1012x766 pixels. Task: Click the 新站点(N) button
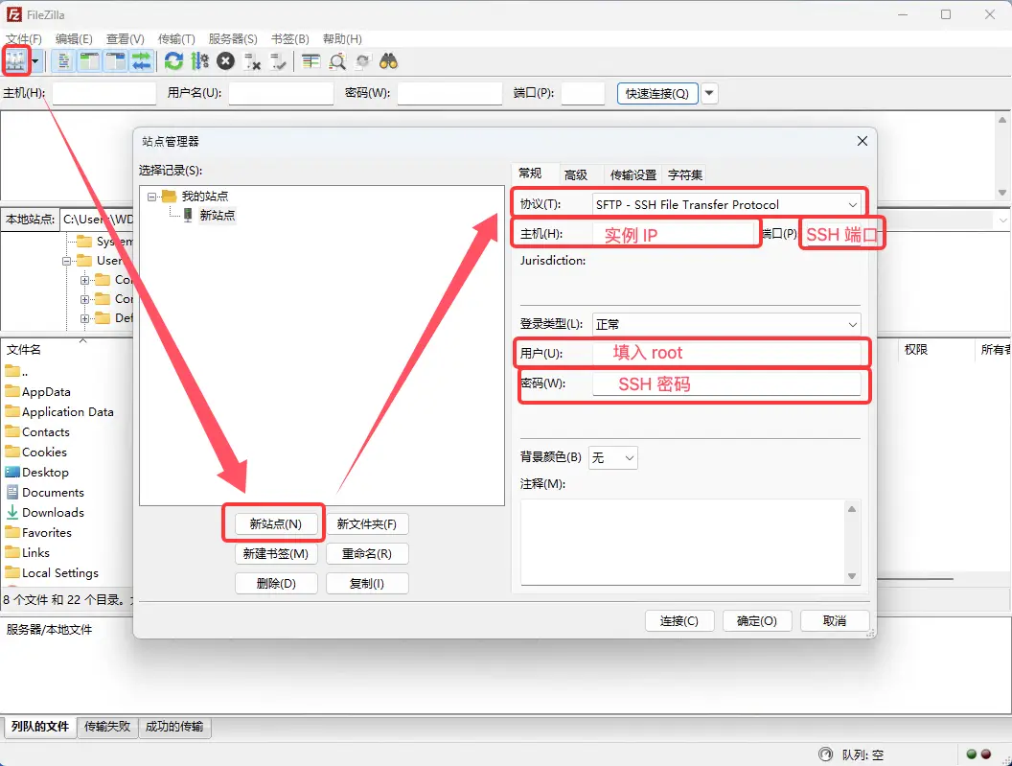[275, 523]
